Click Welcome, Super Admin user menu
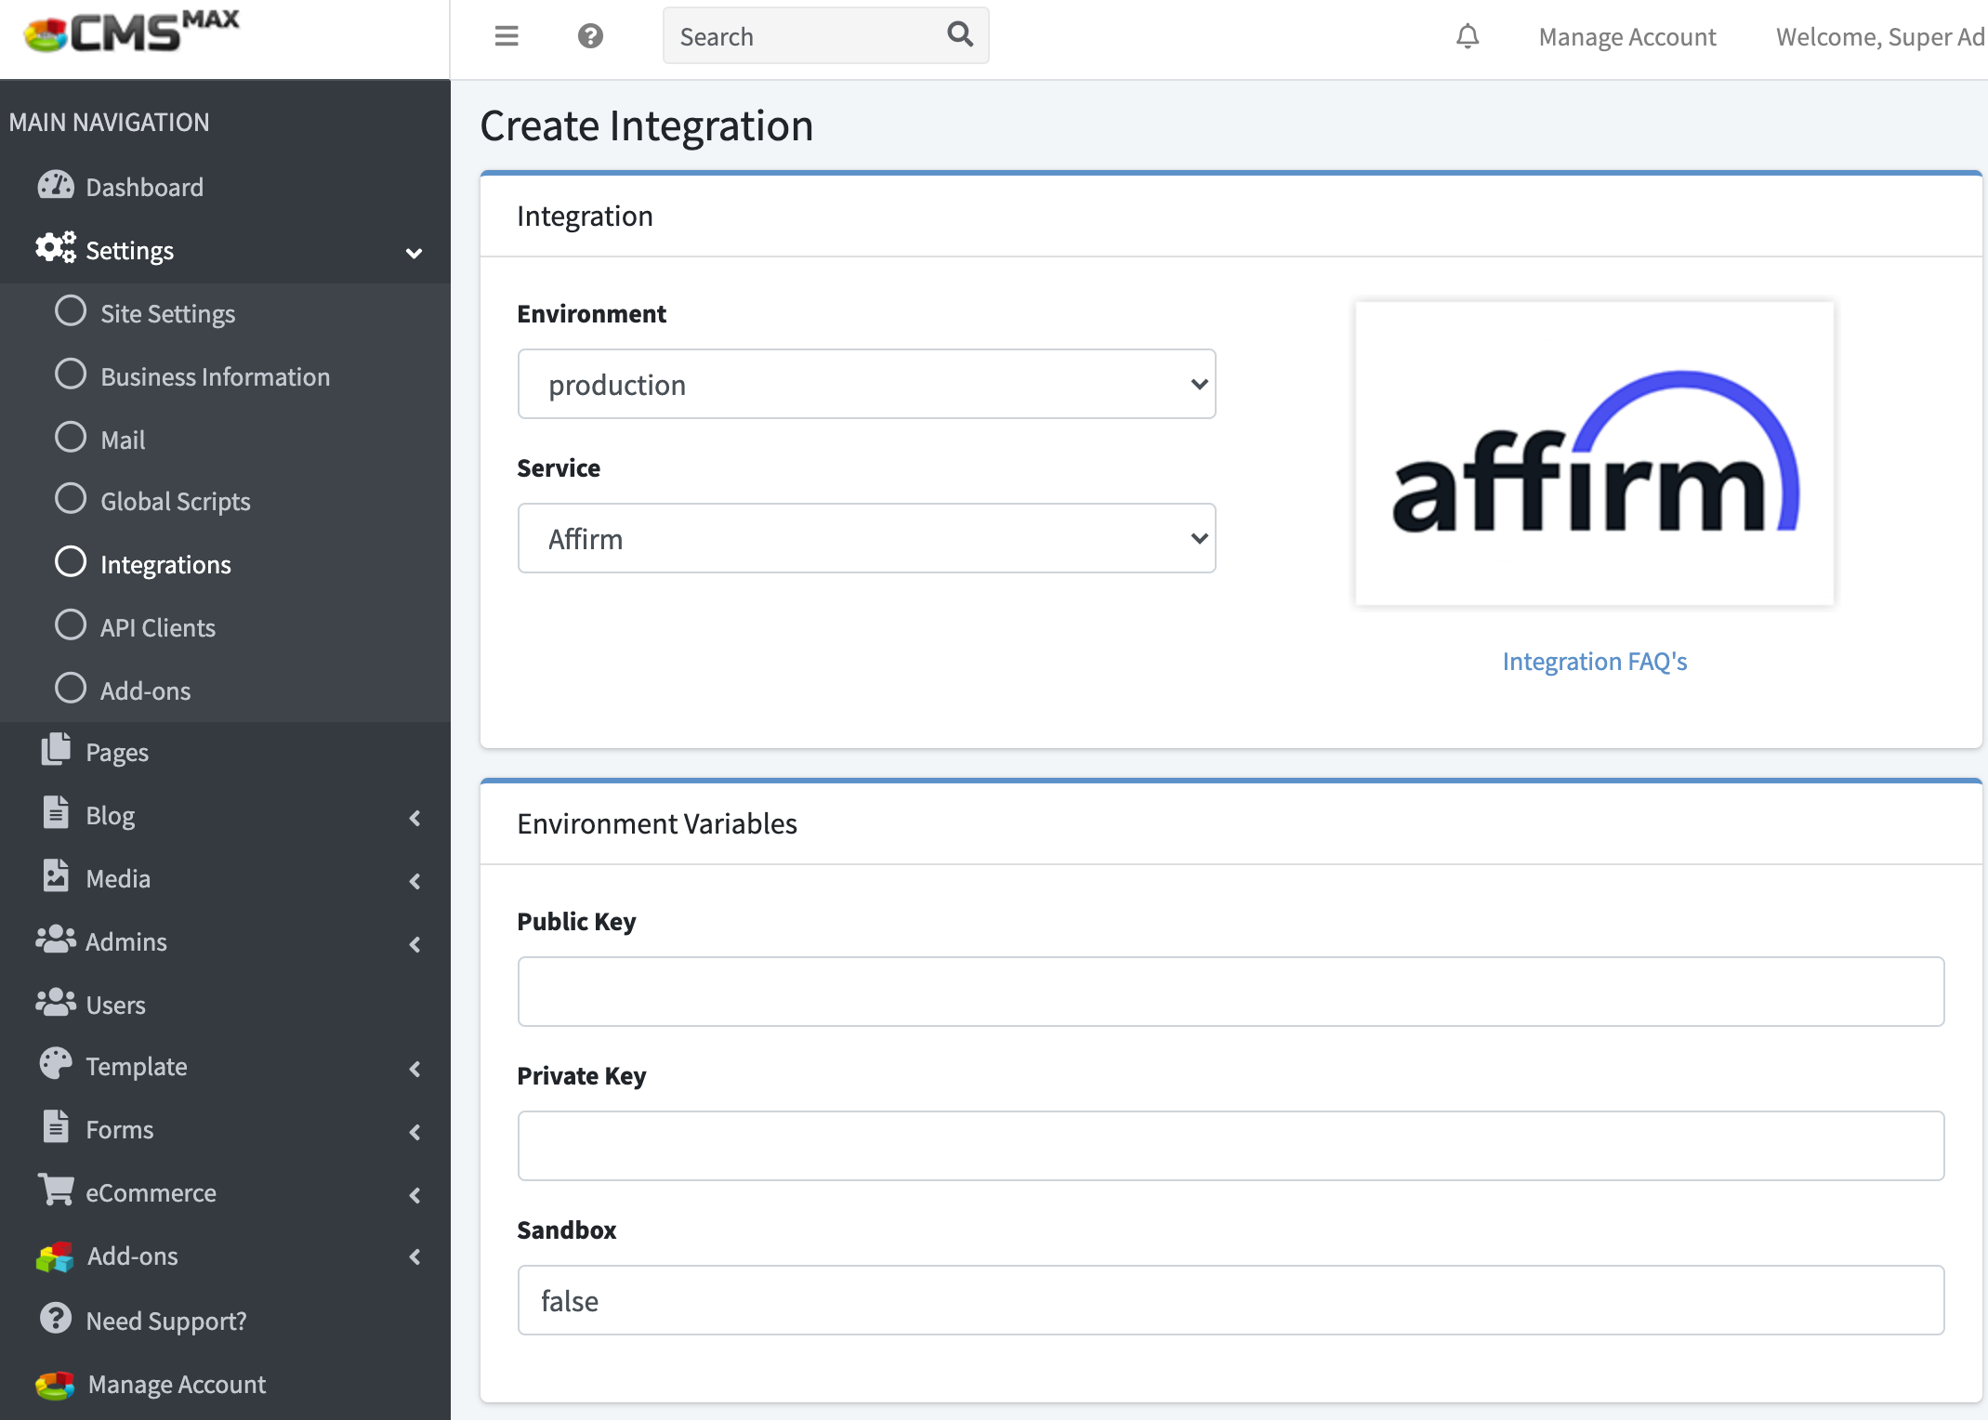This screenshot has width=1988, height=1420. pos(1881,36)
